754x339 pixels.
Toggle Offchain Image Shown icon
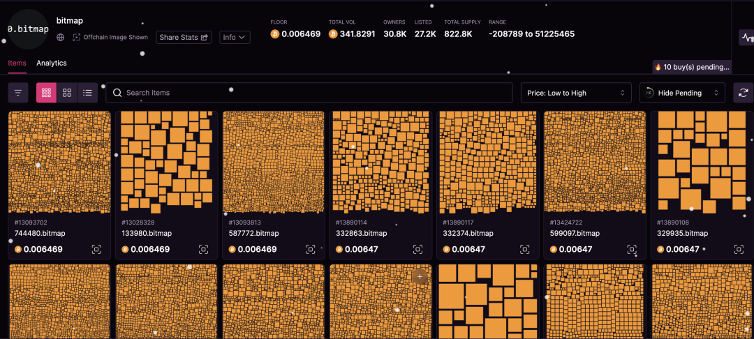pyautogui.click(x=77, y=37)
